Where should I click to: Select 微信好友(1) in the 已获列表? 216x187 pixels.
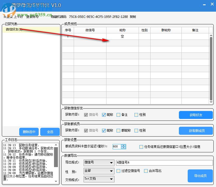click(x=31, y=29)
